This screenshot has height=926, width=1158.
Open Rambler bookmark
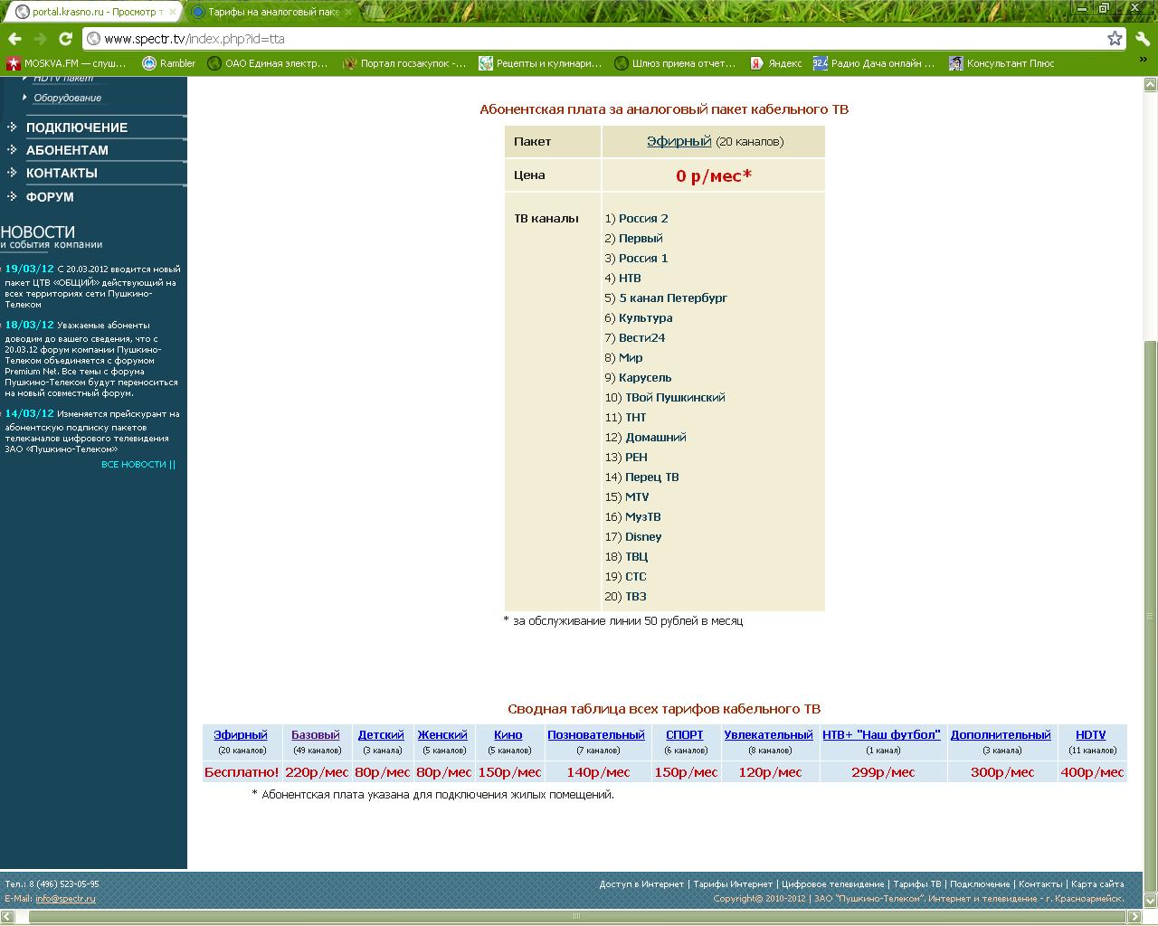click(x=168, y=63)
